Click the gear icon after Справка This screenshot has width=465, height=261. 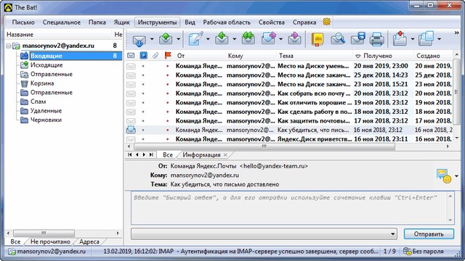[326, 22]
